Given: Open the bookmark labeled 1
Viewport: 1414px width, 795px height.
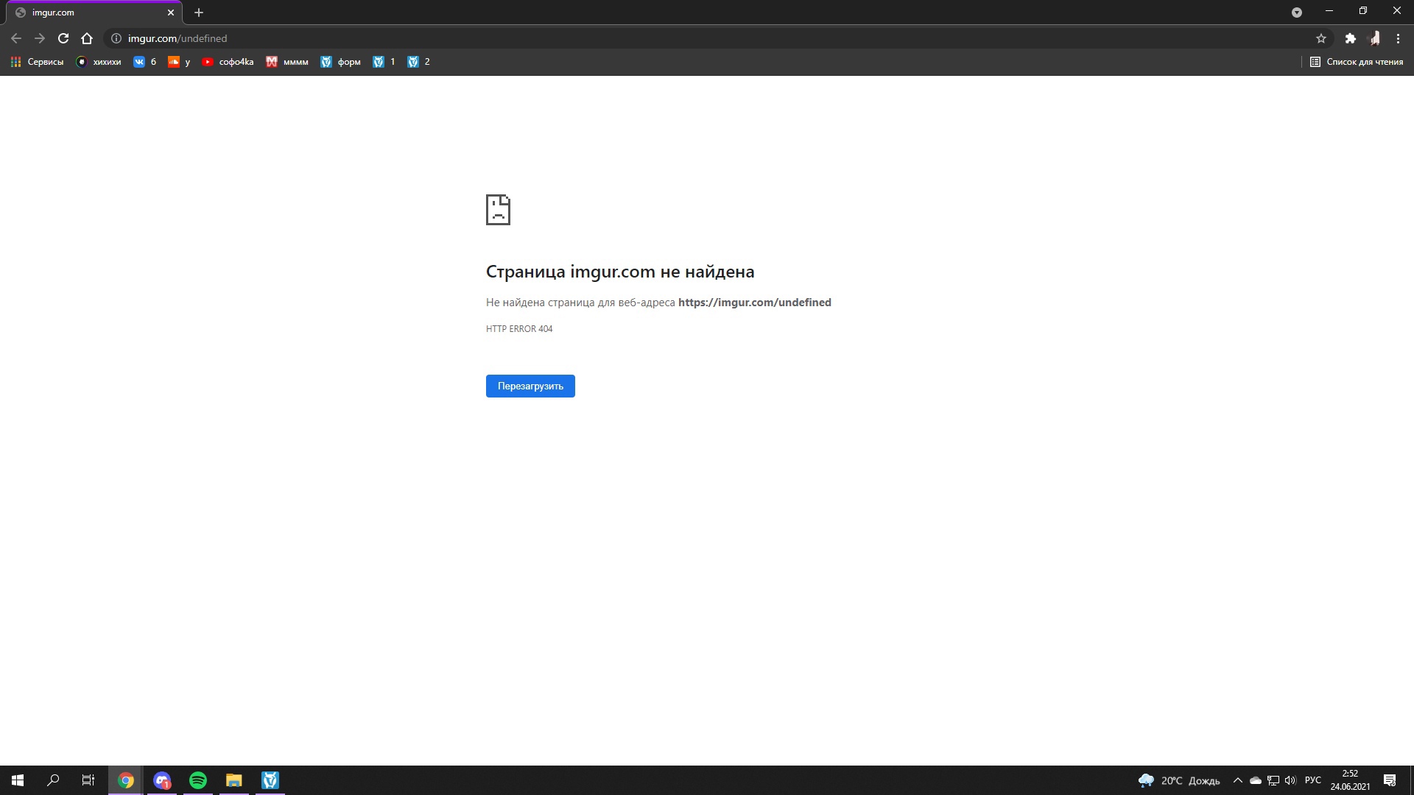Looking at the screenshot, I should pos(384,62).
